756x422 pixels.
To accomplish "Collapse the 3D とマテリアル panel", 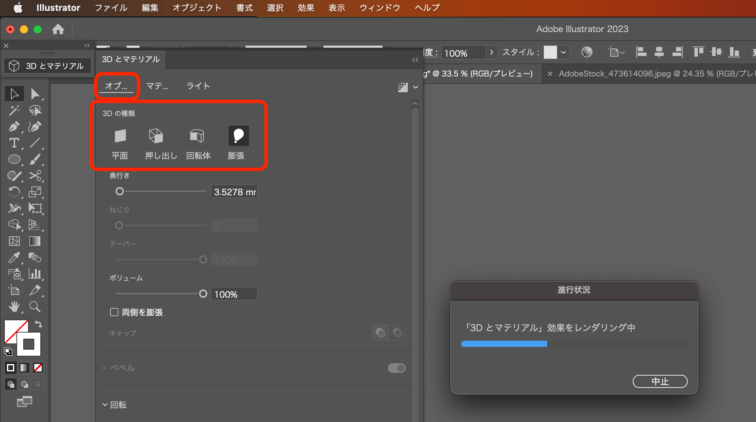I will [415, 60].
